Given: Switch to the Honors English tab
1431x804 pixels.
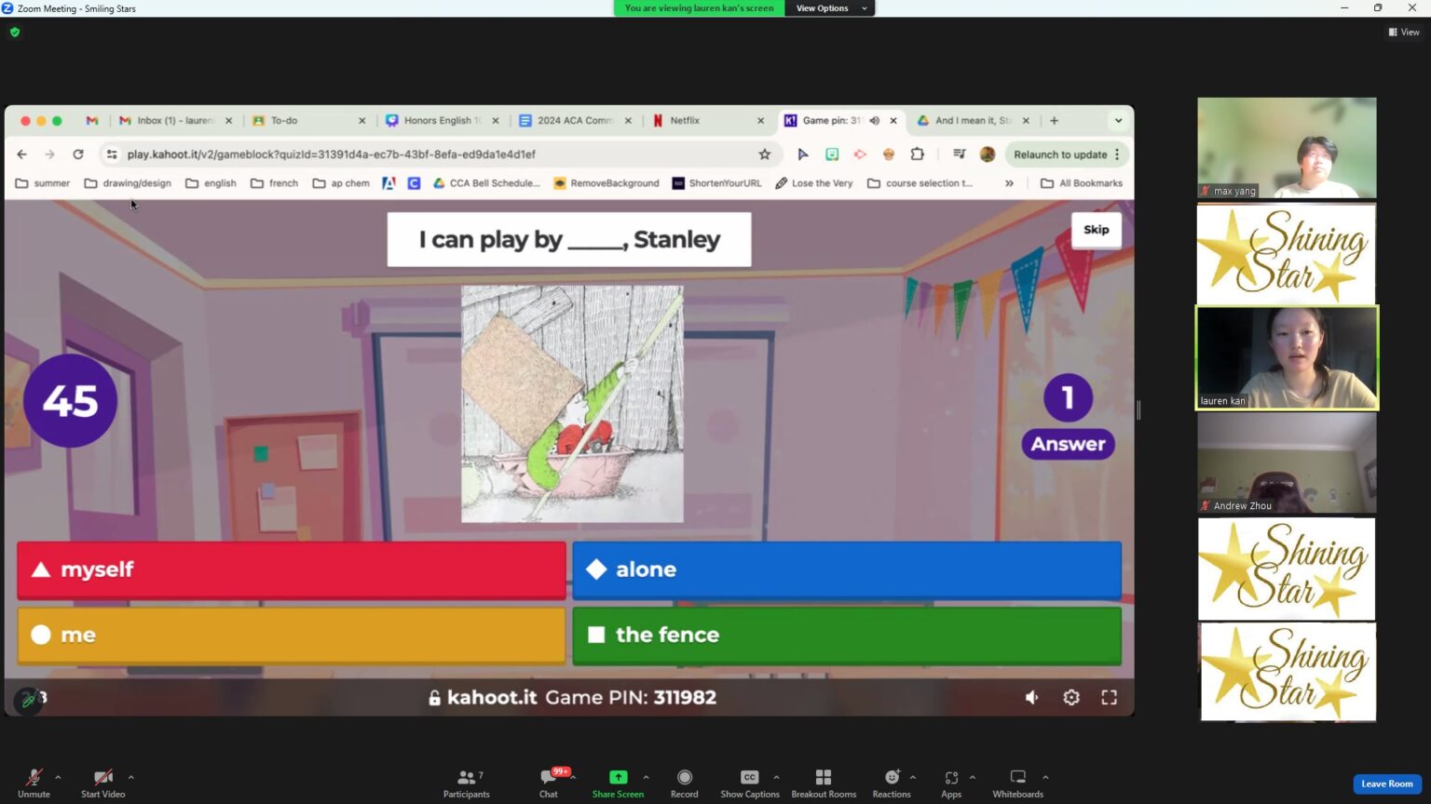Looking at the screenshot, I should (441, 121).
